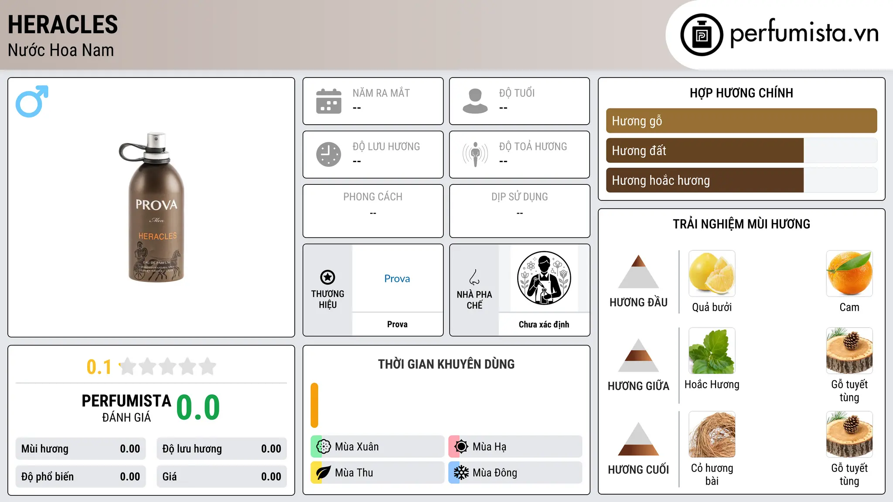
Task: Select the Mùa Đông season
Action: point(515,473)
